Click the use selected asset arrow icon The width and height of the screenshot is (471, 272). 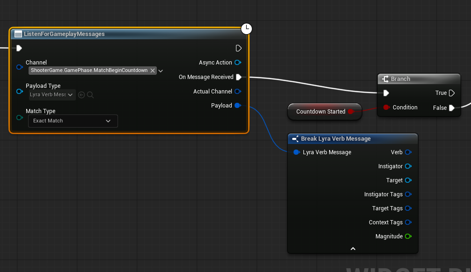pyautogui.click(x=81, y=95)
